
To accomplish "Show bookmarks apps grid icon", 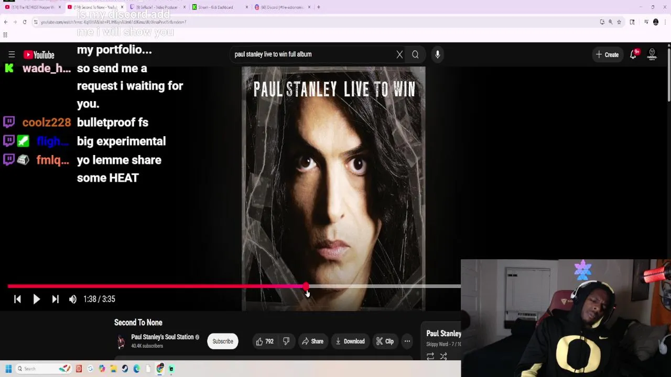I will click(5, 35).
